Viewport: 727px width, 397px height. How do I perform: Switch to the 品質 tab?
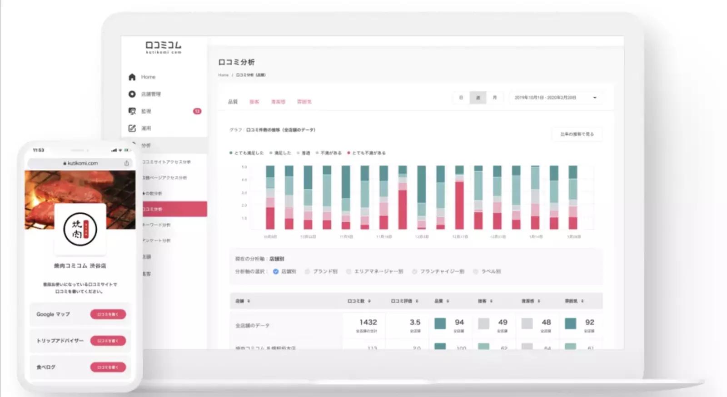[x=233, y=102]
